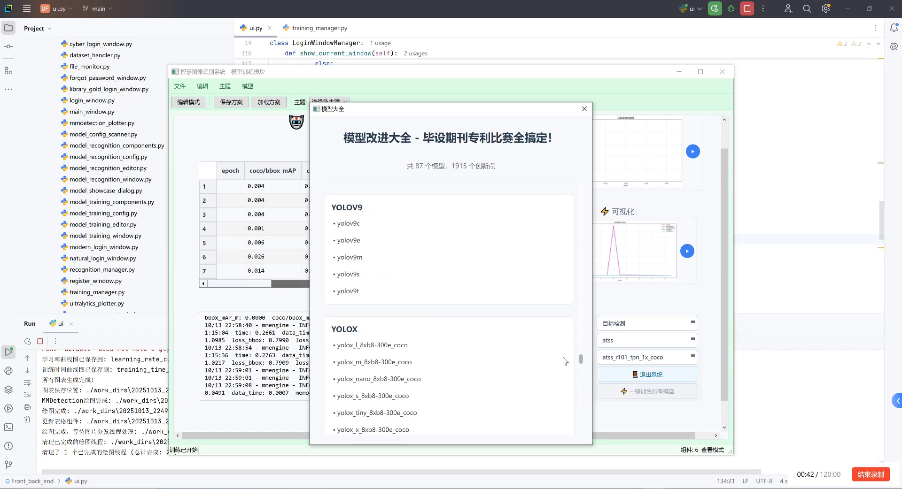This screenshot has height=489, width=902.
Task: Show more tool windows ellipsis in left sidebar
Action: [x=8, y=89]
